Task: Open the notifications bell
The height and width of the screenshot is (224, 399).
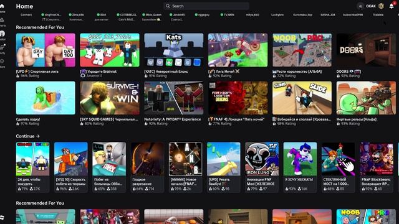Action: (392, 6)
